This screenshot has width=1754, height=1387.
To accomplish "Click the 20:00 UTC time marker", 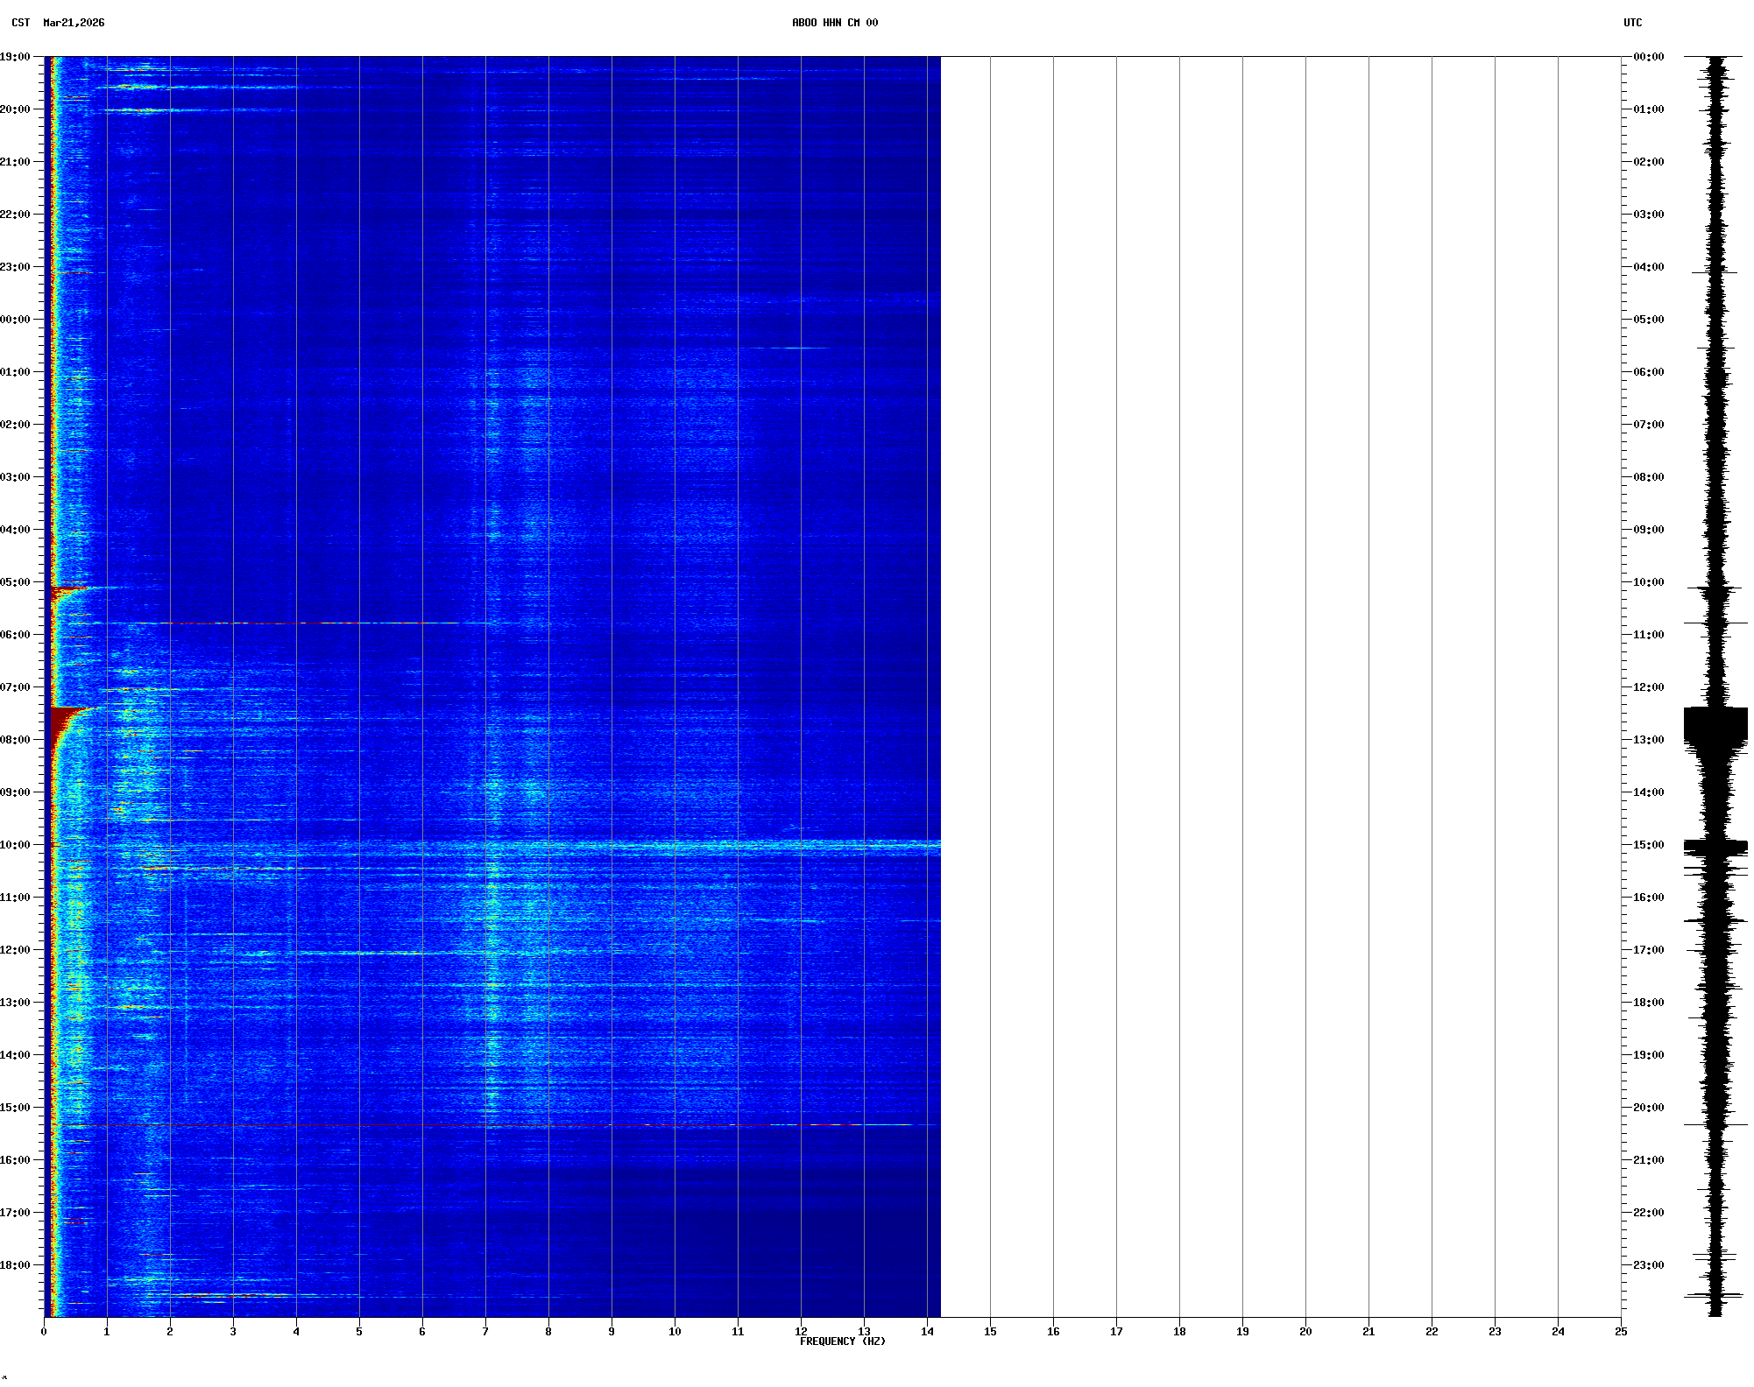I will [x=1648, y=1108].
